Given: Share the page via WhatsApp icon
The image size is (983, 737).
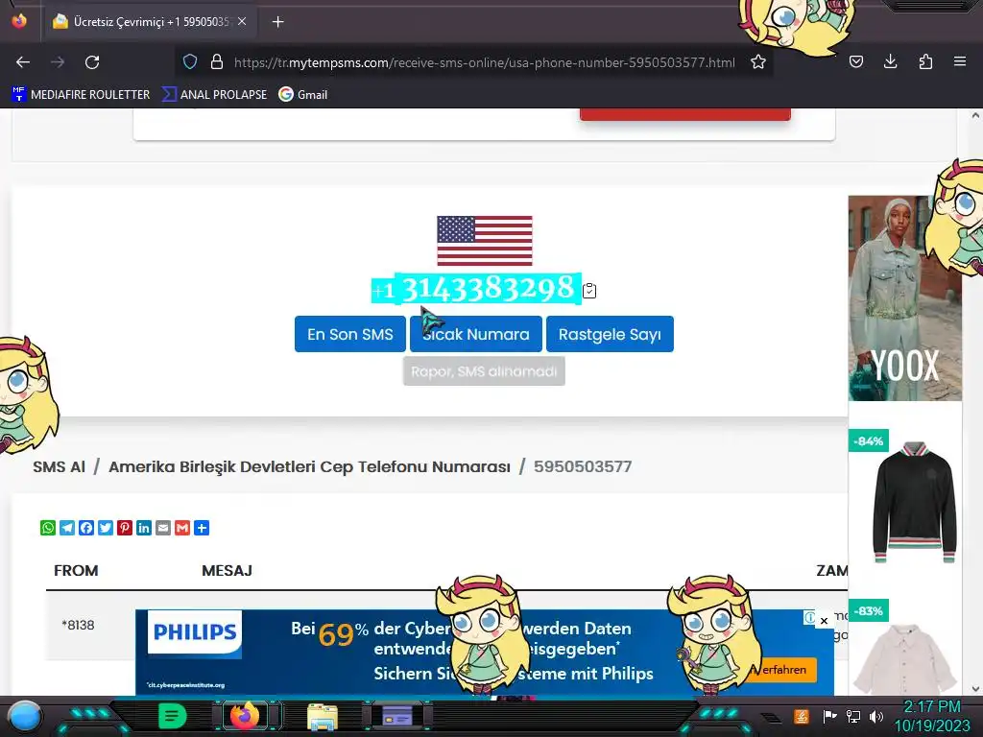Looking at the screenshot, I should [48, 528].
